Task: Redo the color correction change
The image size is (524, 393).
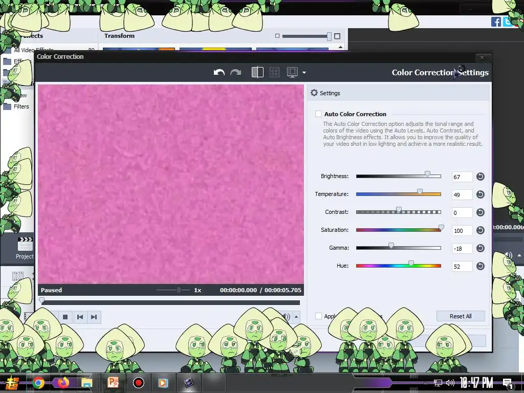Action: pyautogui.click(x=235, y=73)
